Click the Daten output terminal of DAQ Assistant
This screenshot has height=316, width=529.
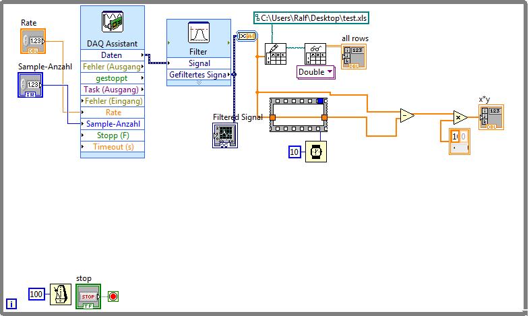(x=113, y=55)
